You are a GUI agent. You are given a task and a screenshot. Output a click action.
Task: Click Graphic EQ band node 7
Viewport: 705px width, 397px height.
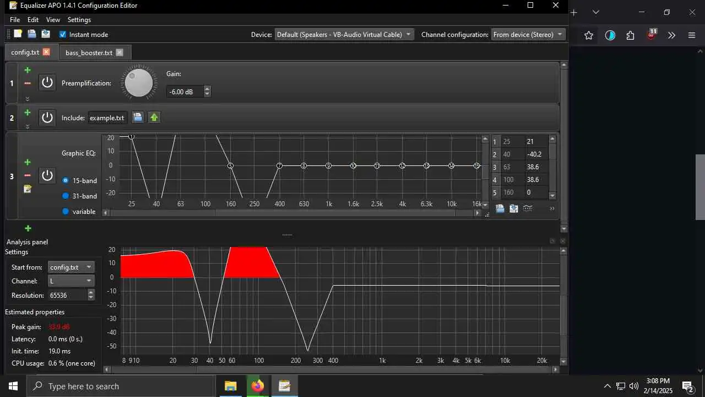coord(279,166)
